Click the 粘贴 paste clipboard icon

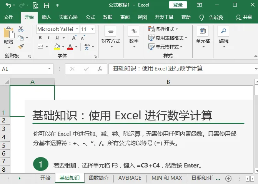tap(9, 32)
